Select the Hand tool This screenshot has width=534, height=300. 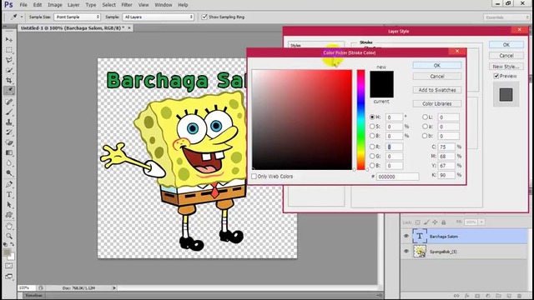(x=9, y=226)
